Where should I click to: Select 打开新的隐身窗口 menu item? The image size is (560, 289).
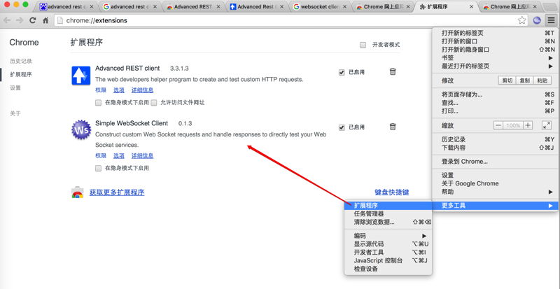coord(495,50)
